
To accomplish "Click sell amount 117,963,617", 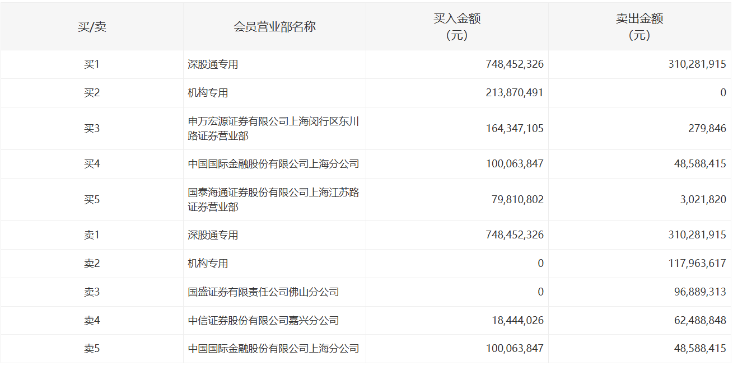I will 697,264.
